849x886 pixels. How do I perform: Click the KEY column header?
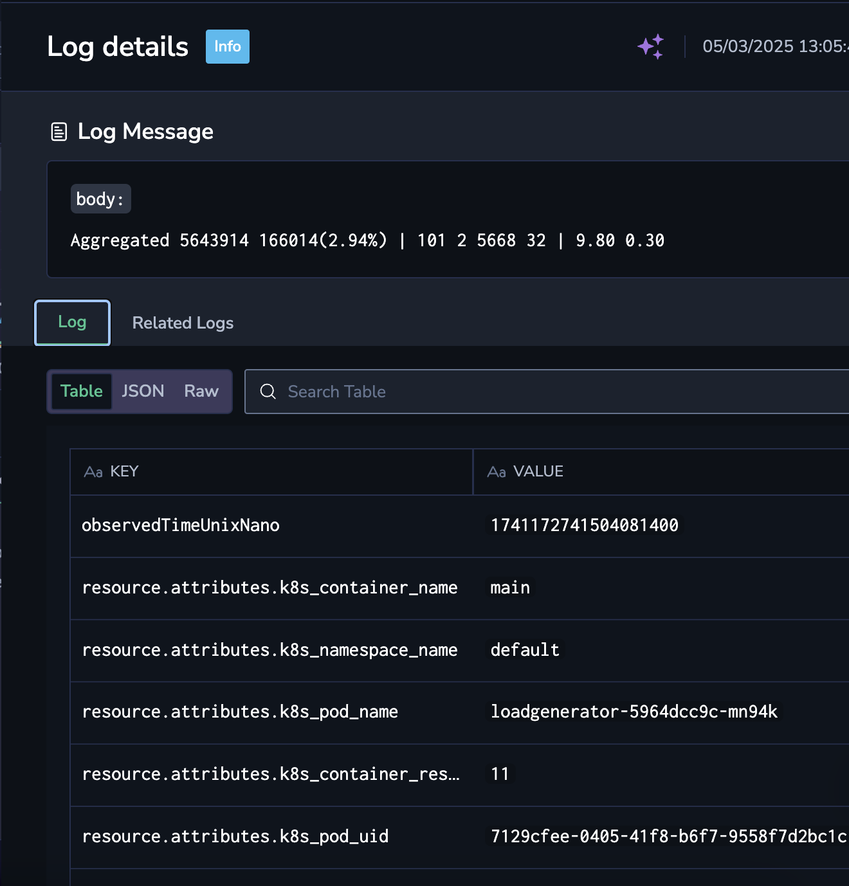[x=271, y=472]
